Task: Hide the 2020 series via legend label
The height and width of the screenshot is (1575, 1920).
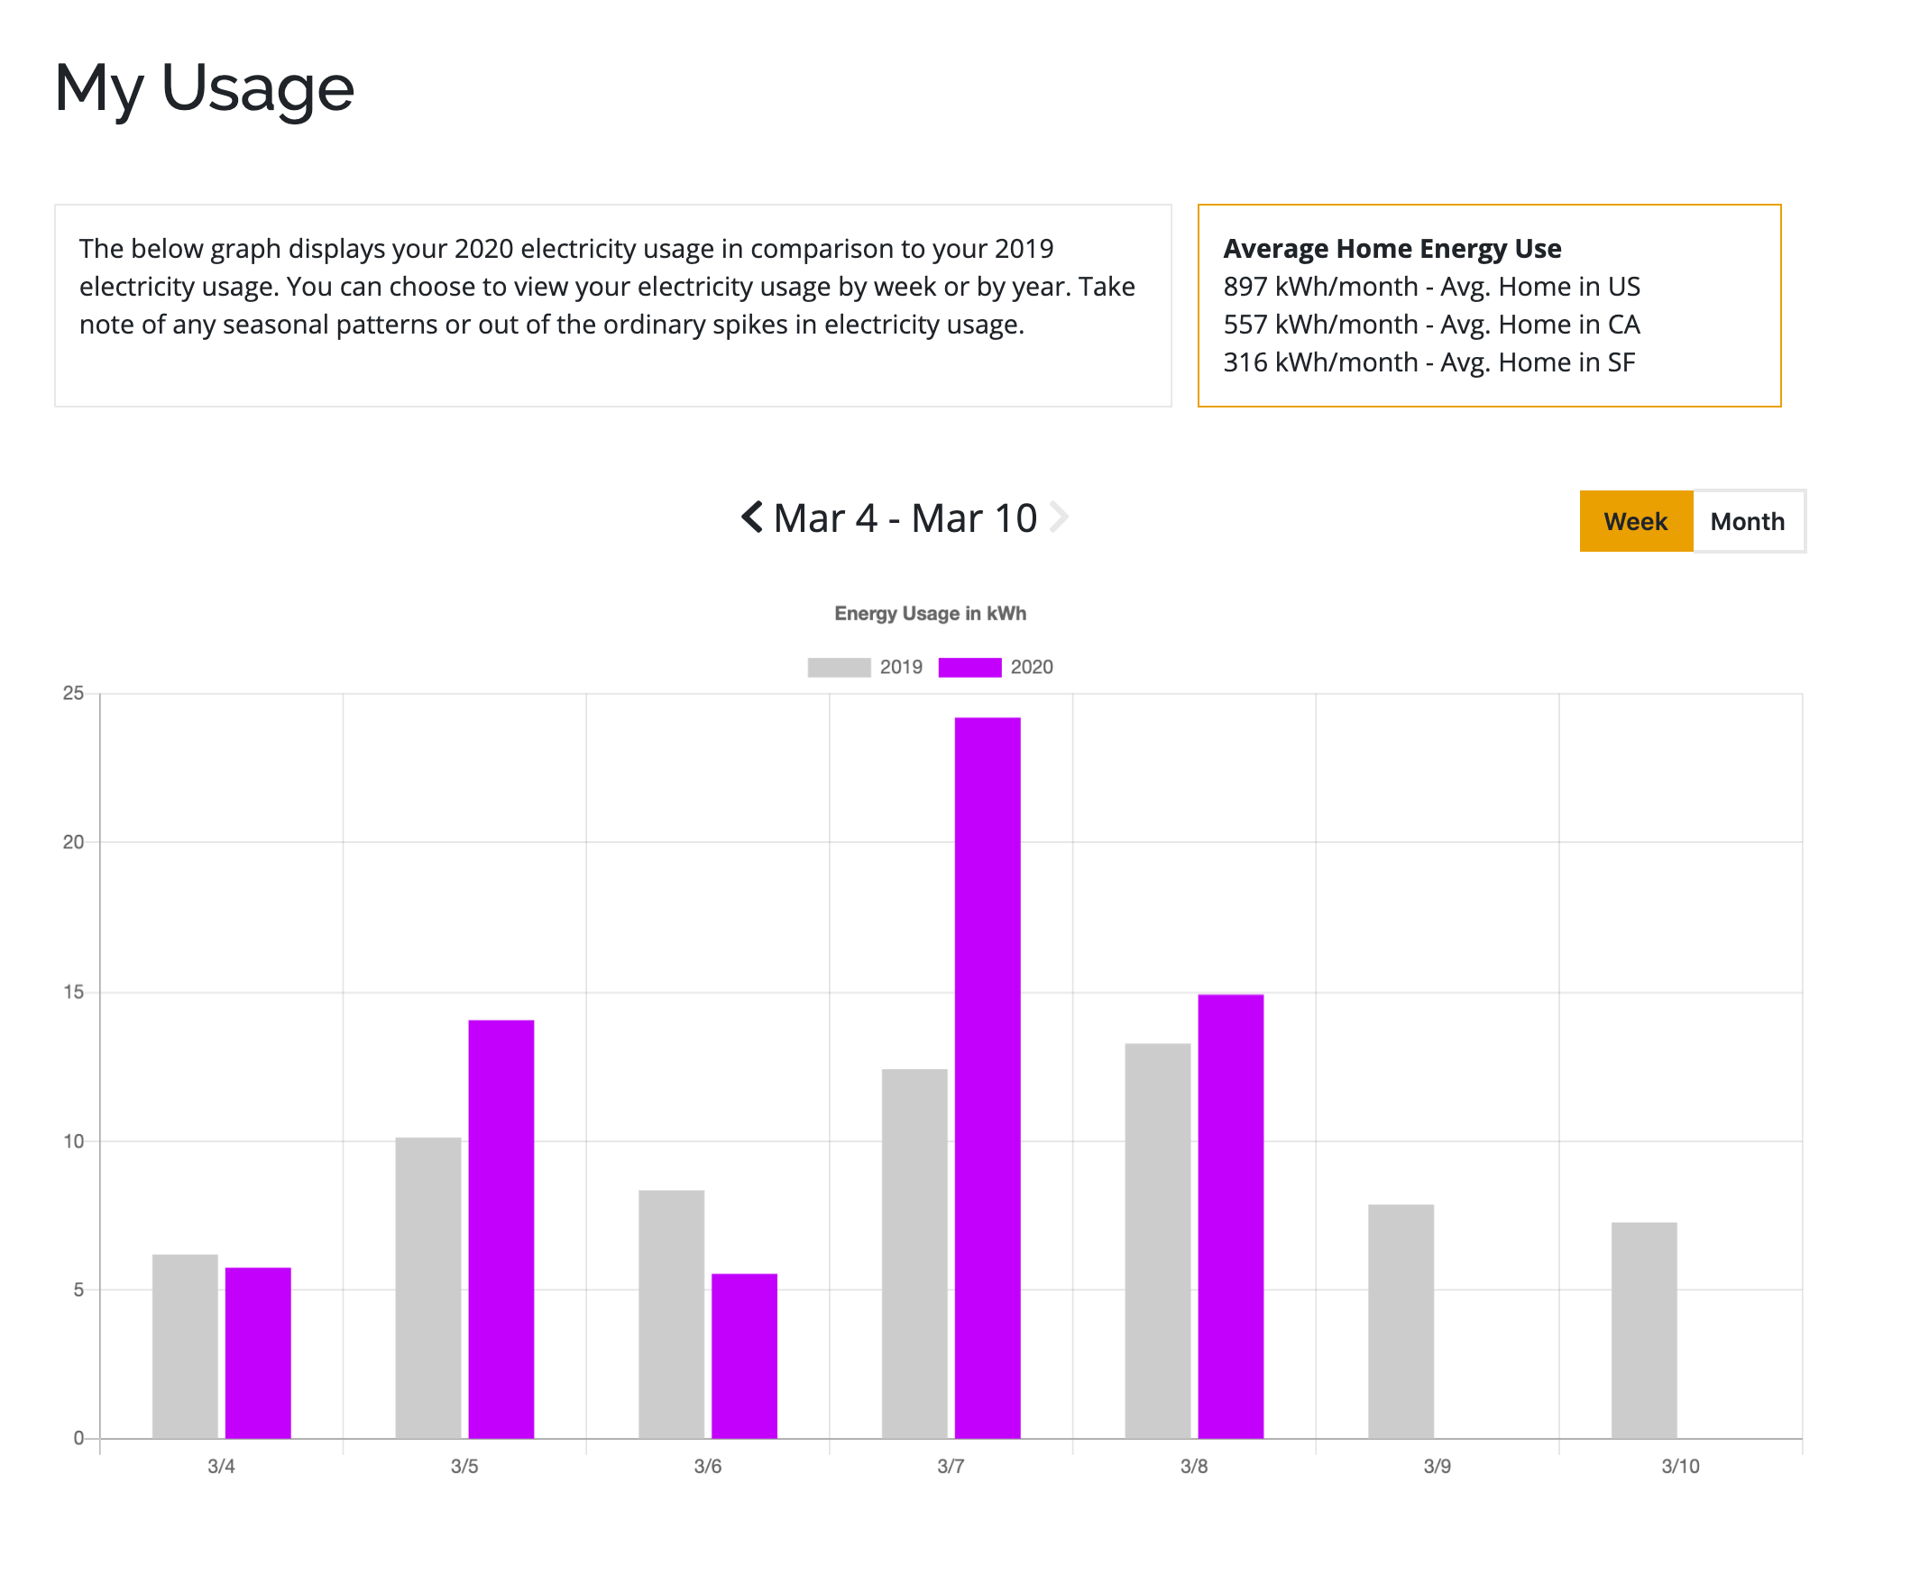Action: [1031, 668]
